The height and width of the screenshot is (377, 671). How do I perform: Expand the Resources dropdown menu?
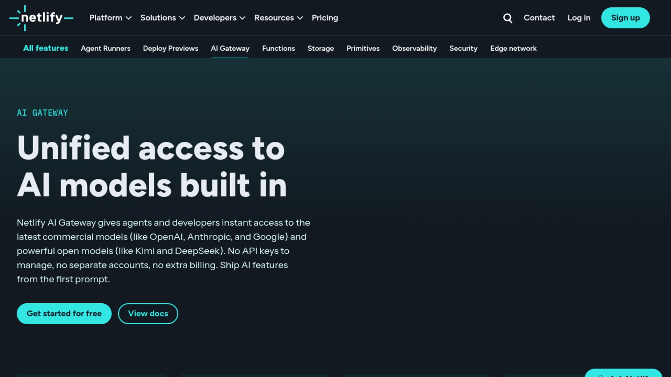pos(279,18)
